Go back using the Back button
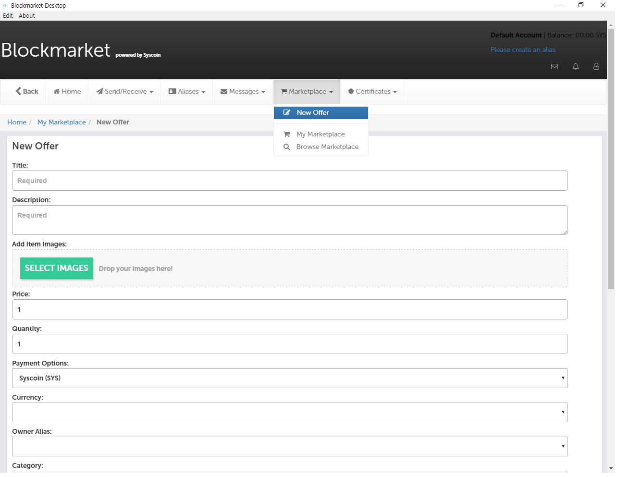Viewport: 617px width, 477px height. click(x=27, y=91)
